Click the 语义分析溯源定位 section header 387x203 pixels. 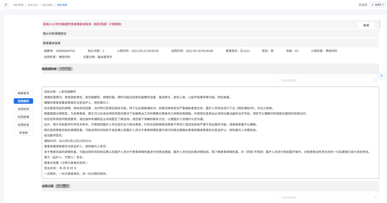55,34
